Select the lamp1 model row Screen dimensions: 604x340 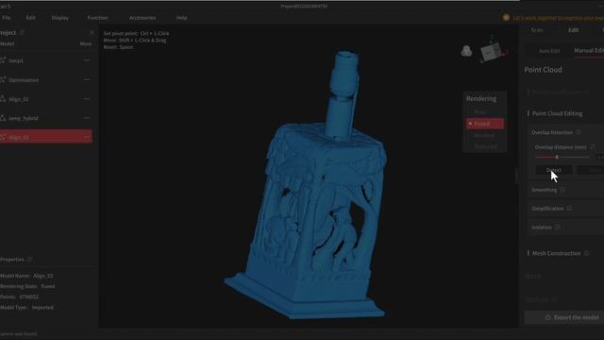click(45, 60)
